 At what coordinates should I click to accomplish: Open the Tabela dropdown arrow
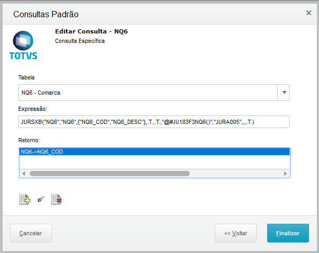click(x=284, y=93)
